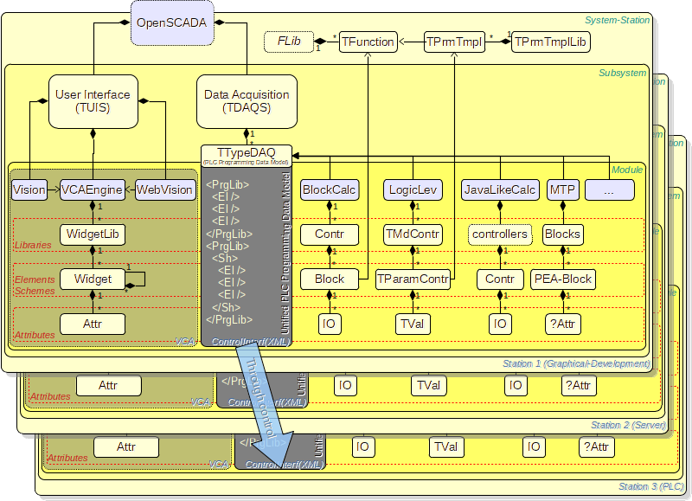Click the ?Attr box in Station 3

pos(596,446)
